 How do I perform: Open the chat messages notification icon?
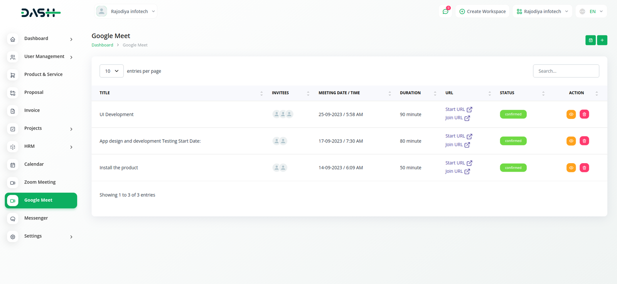[445, 12]
